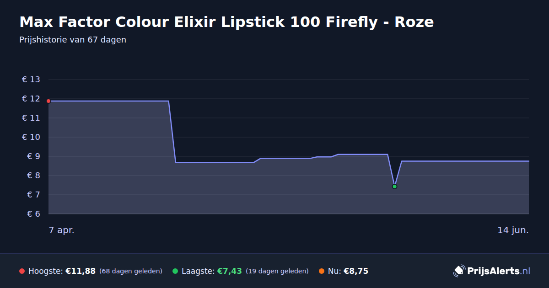Screen dimensions: 549x288
Task: Click the € 13 axis label
Action: click(x=31, y=80)
